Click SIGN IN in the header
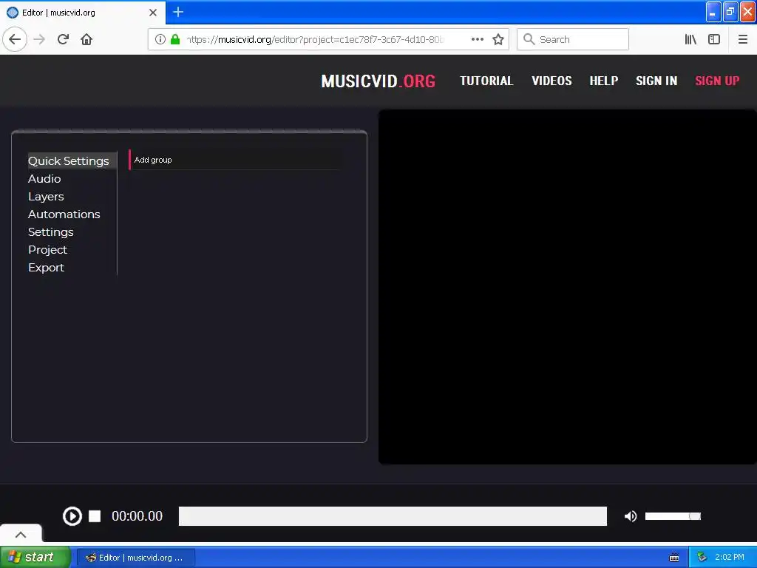The image size is (757, 568). [656, 81]
